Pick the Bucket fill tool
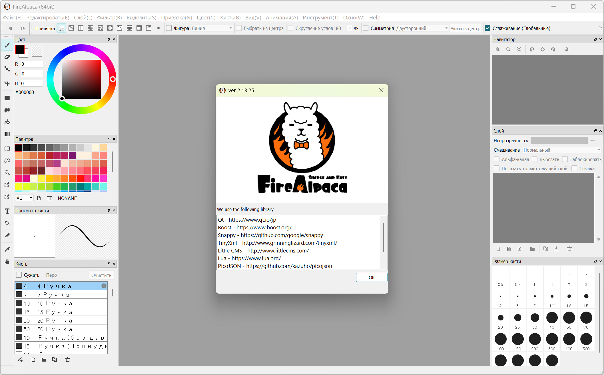Image resolution: width=604 pixels, height=375 pixels. 7,122
